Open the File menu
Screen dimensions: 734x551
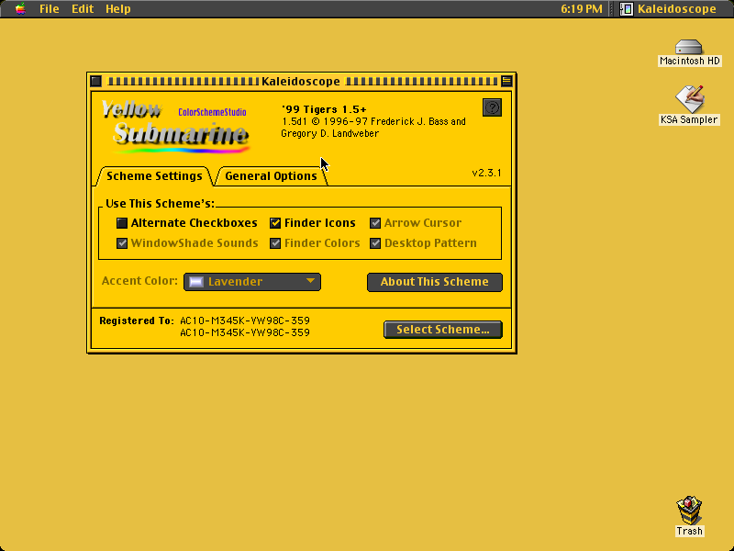(x=50, y=8)
